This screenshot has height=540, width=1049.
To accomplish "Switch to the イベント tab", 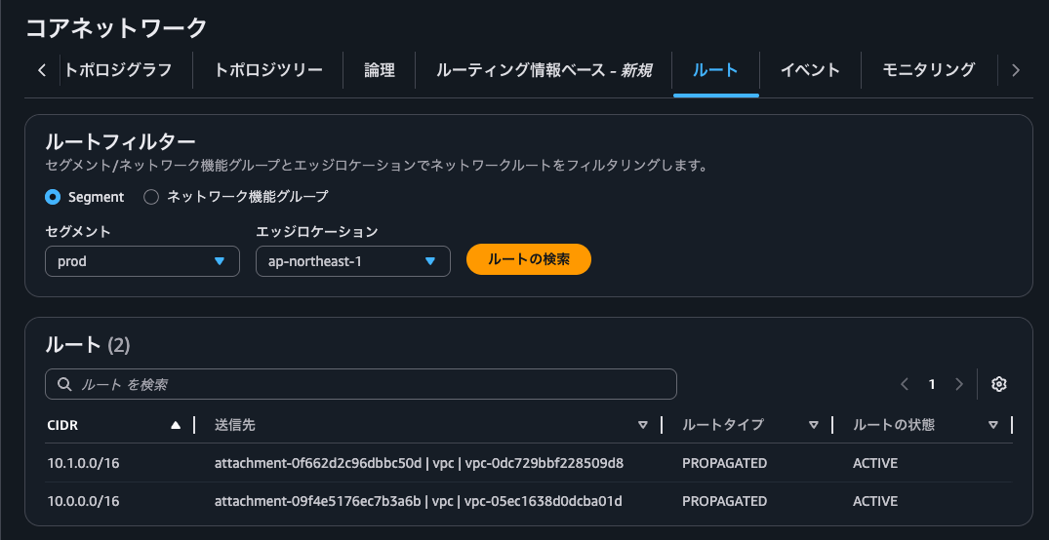I will tap(810, 70).
